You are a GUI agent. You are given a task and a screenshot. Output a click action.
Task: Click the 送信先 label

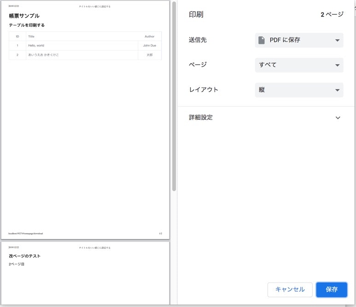(x=198, y=40)
